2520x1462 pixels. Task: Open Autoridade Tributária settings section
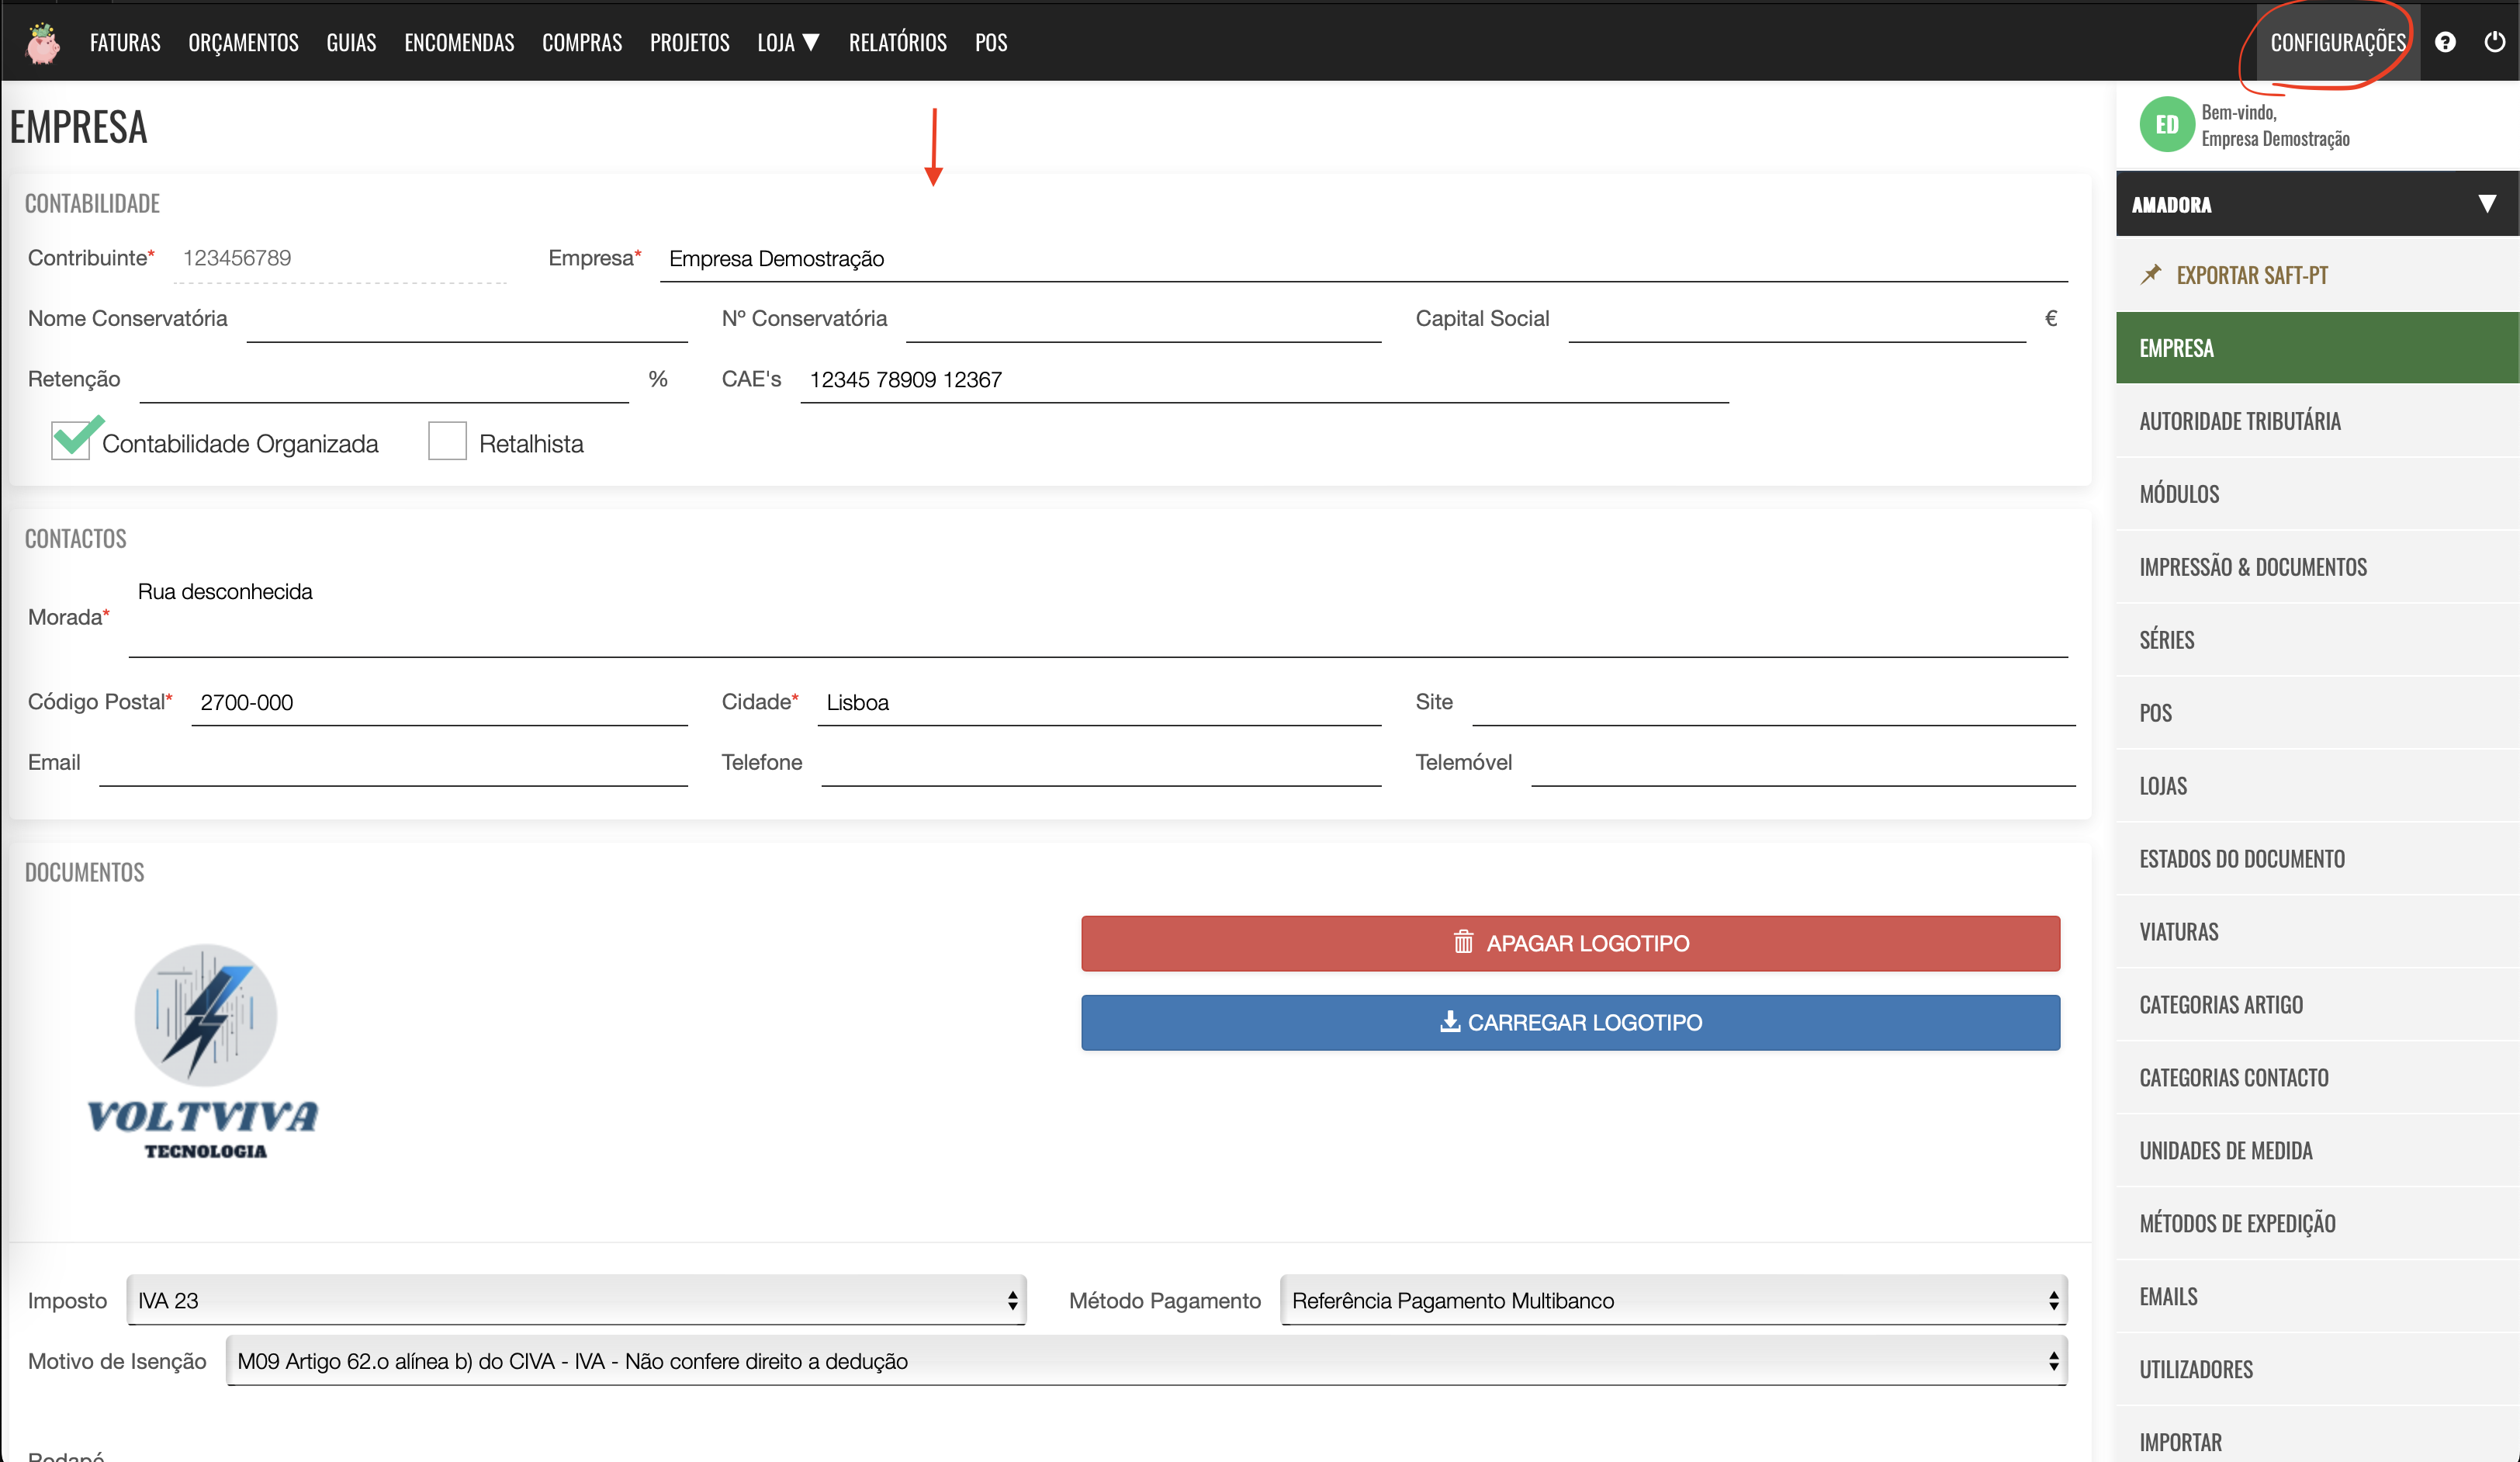[2240, 421]
